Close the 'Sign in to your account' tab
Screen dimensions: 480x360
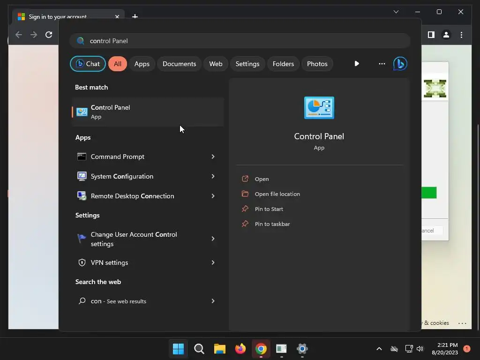[x=117, y=16]
